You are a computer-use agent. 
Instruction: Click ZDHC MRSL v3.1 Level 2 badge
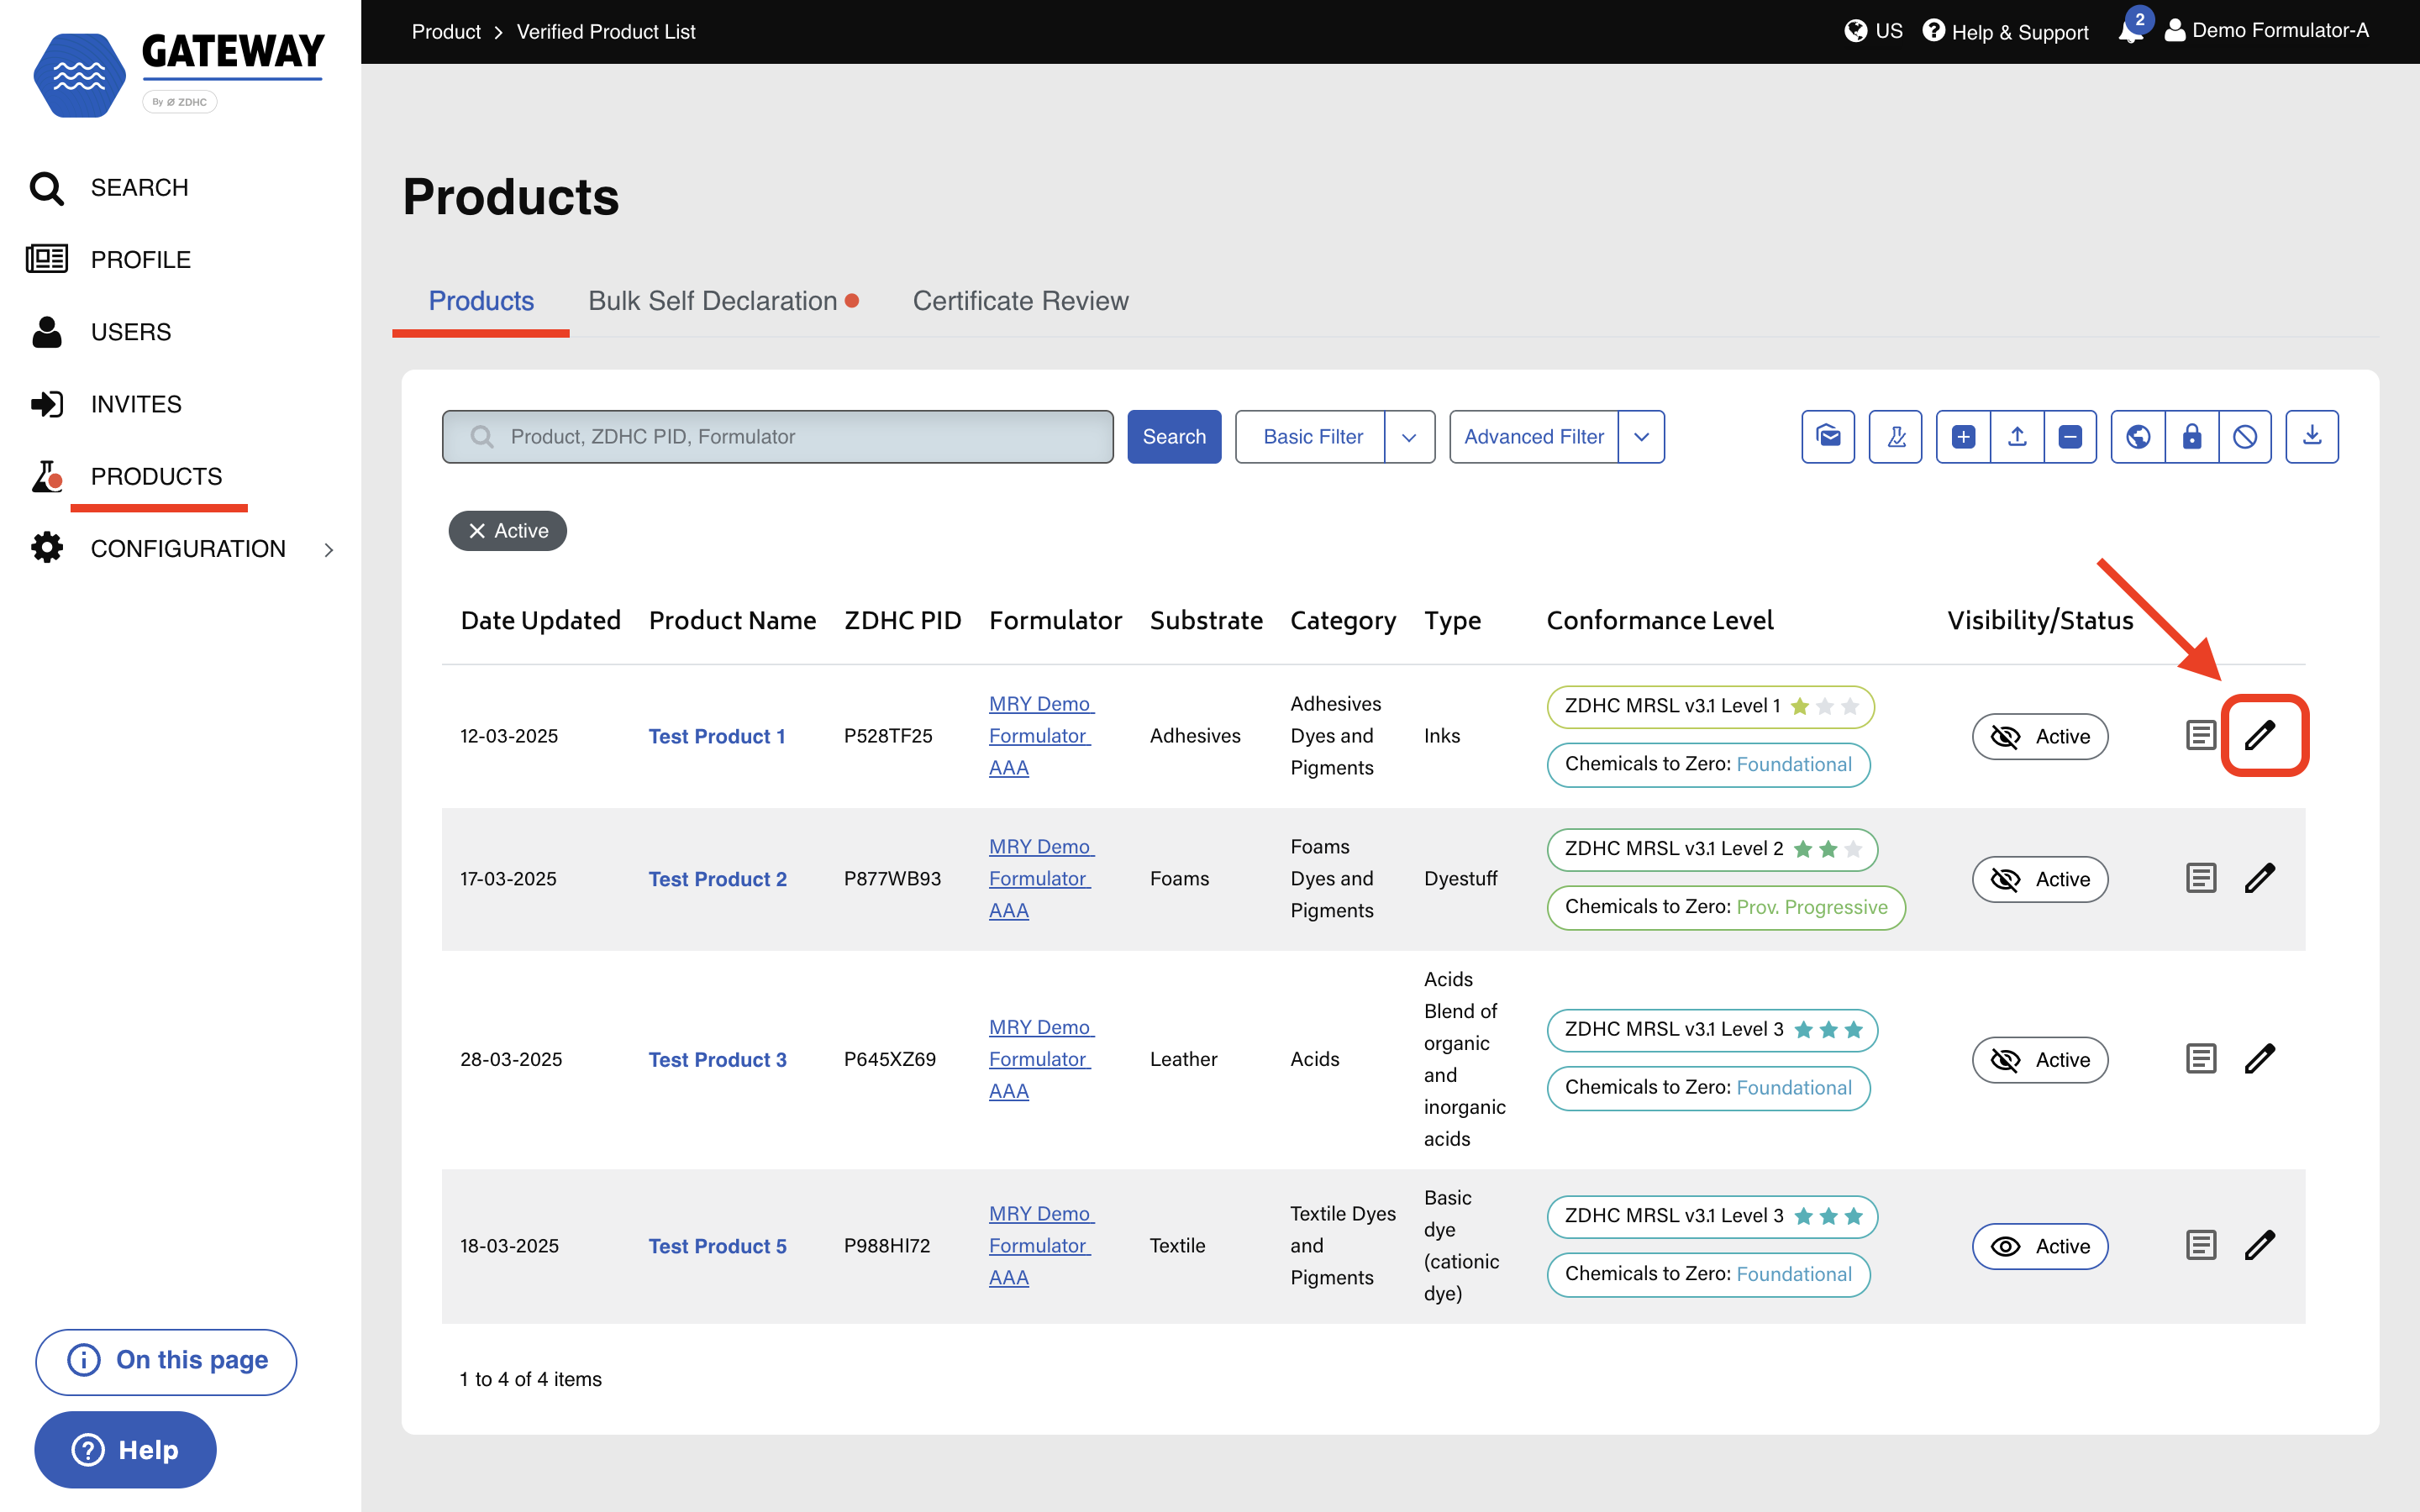pyautogui.click(x=1712, y=849)
